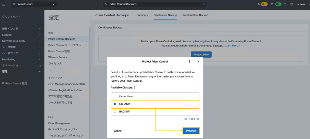310x139 pixels.
Task: Switch to the Summary tab
Action: click(142, 15)
